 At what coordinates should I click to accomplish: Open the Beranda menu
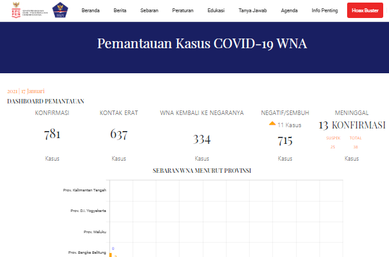94,11
